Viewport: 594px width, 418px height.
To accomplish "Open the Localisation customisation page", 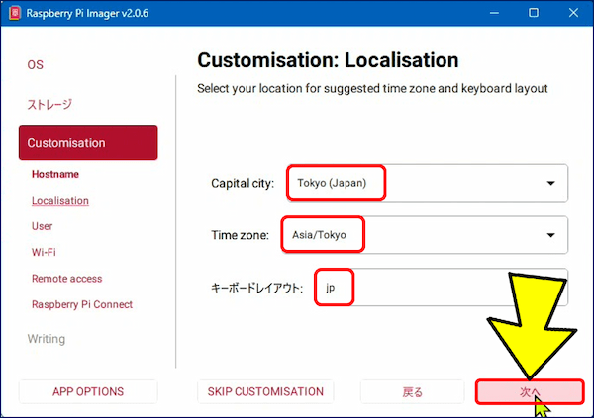I will [x=59, y=200].
